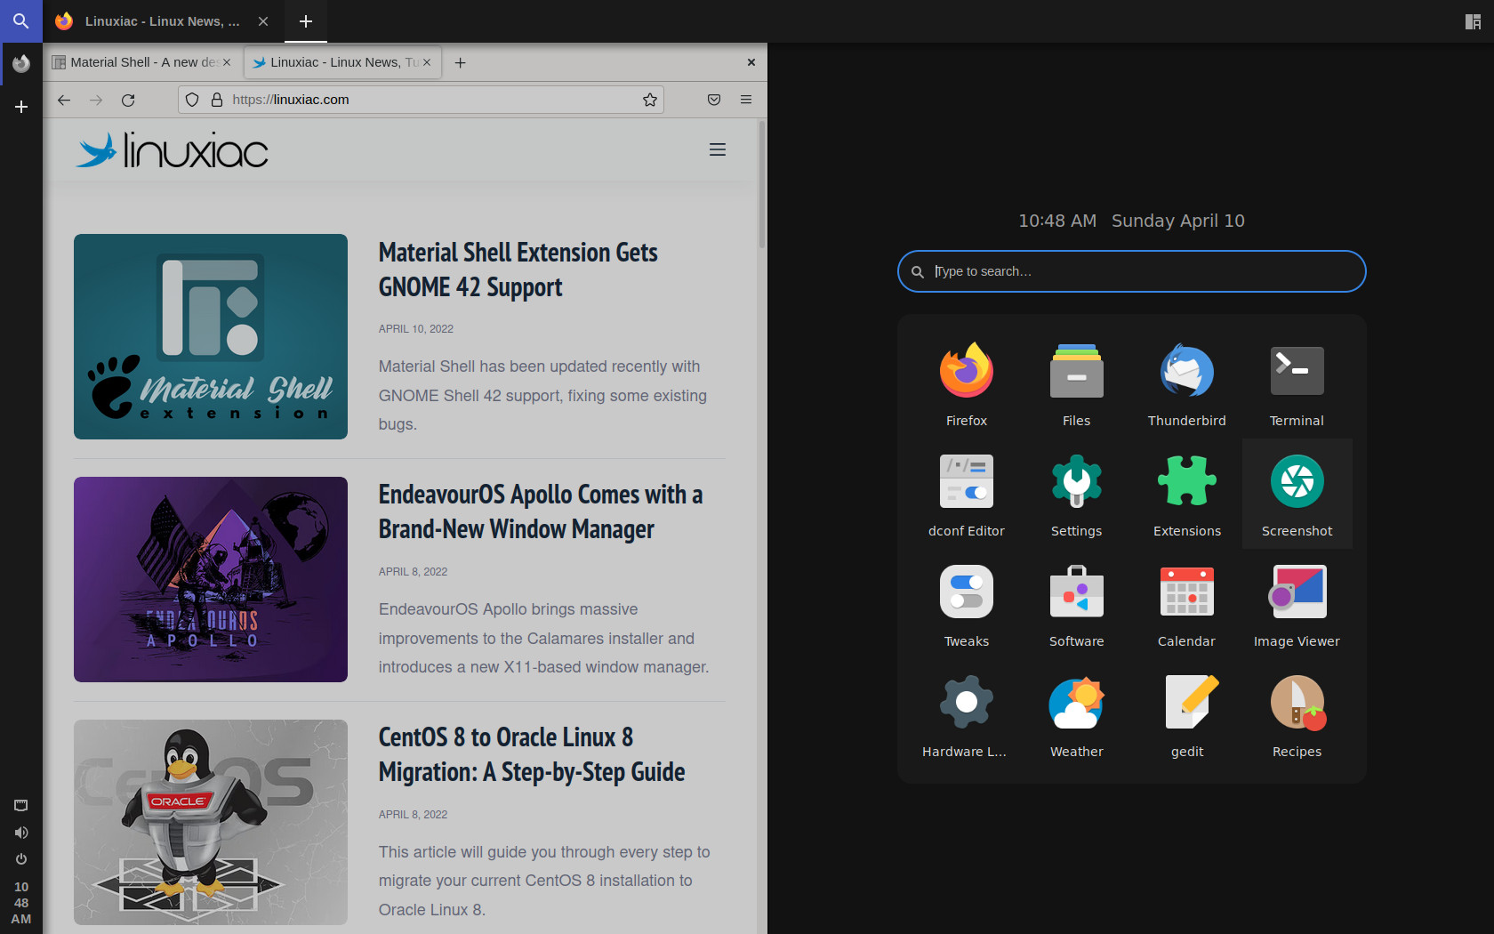Open linuxiac site hamburger menu

(718, 149)
